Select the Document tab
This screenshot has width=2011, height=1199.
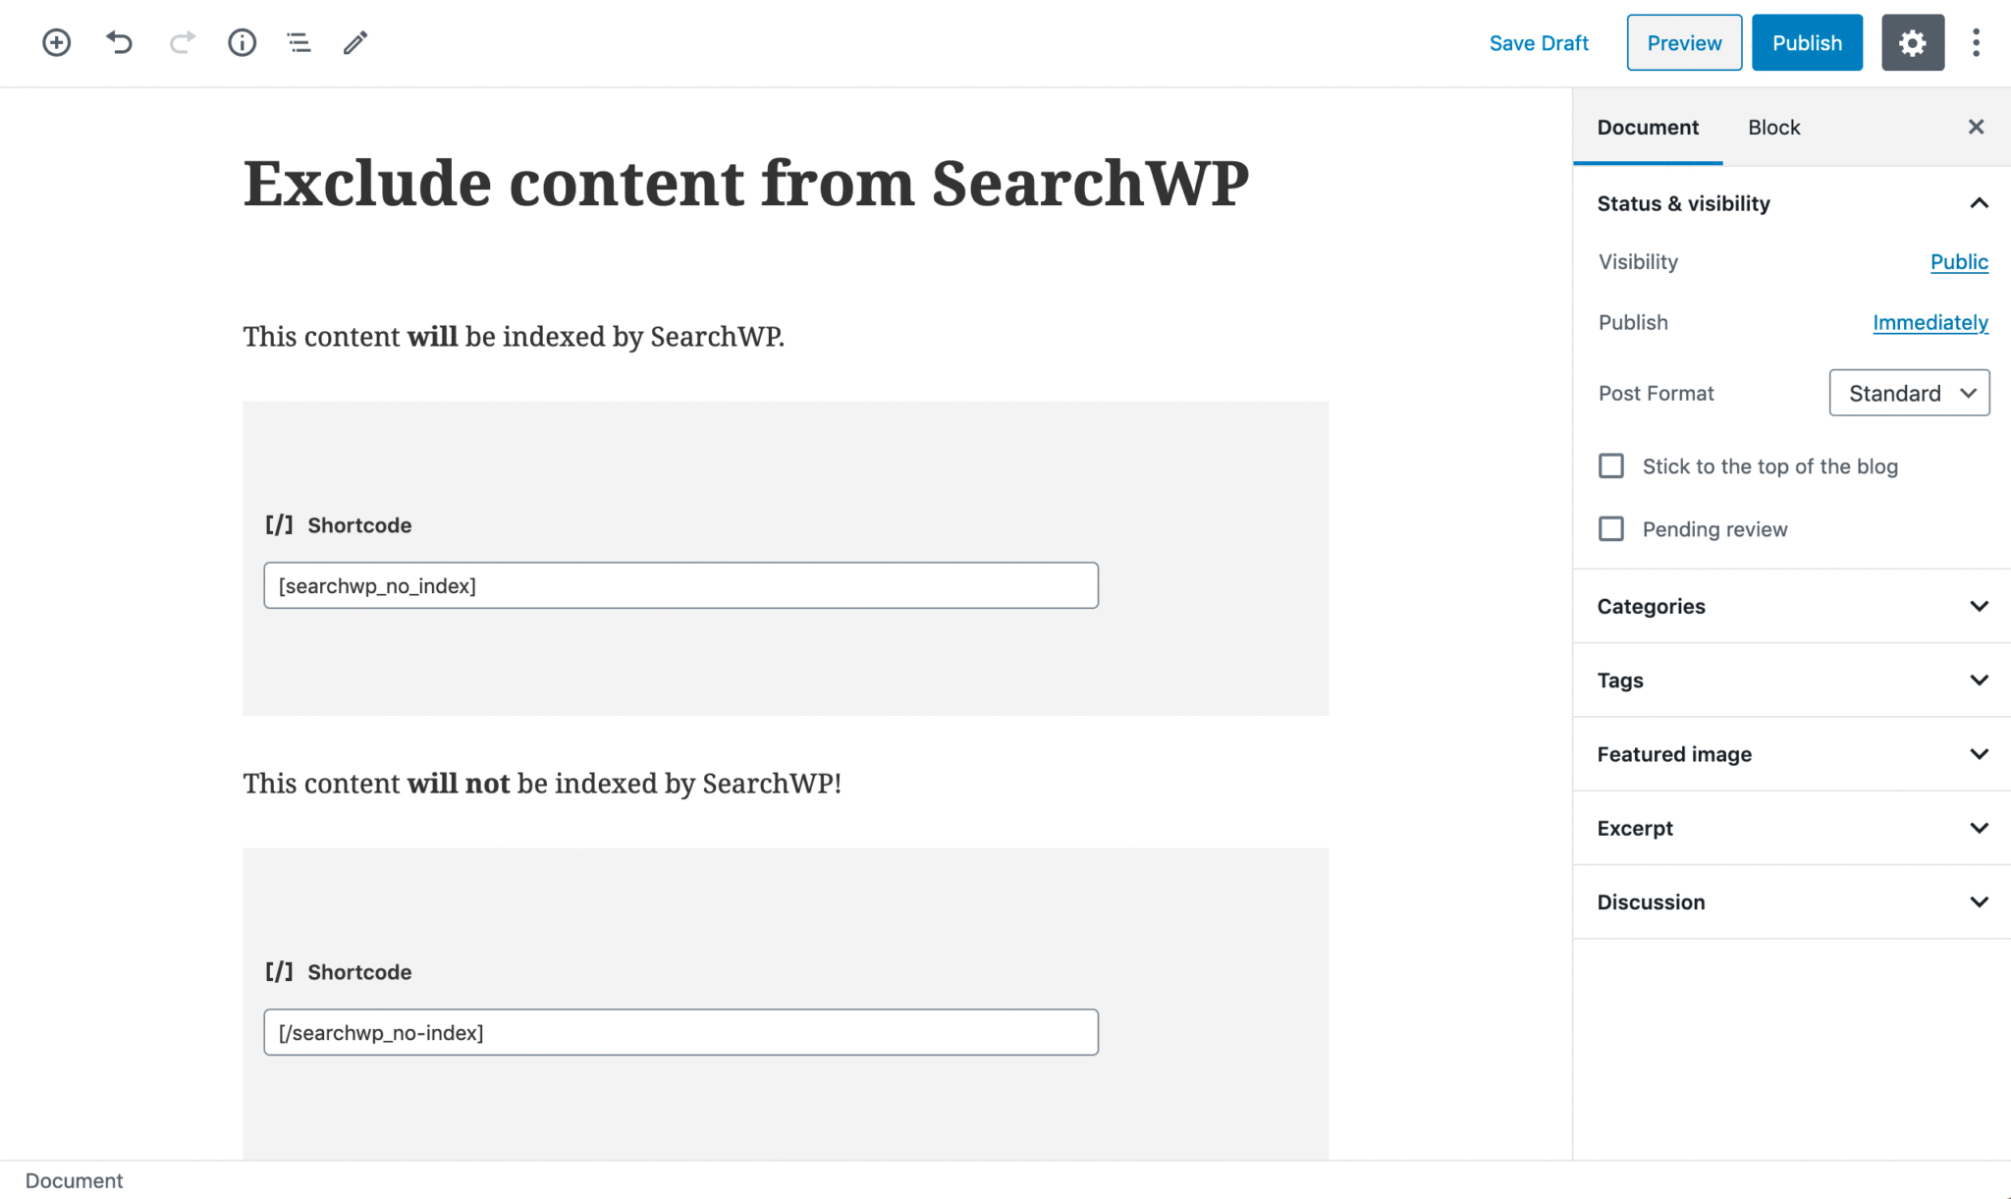pos(1649,127)
